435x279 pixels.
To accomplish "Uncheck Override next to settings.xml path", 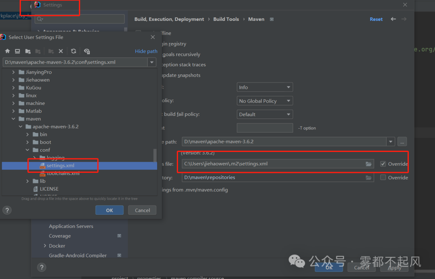I will point(382,163).
